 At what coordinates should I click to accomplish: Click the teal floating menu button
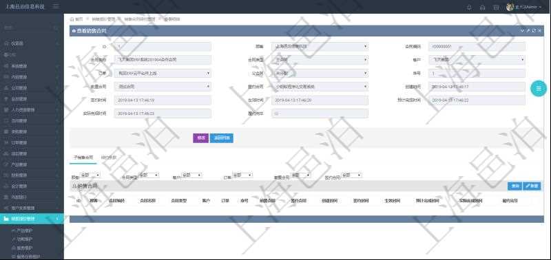[539, 89]
